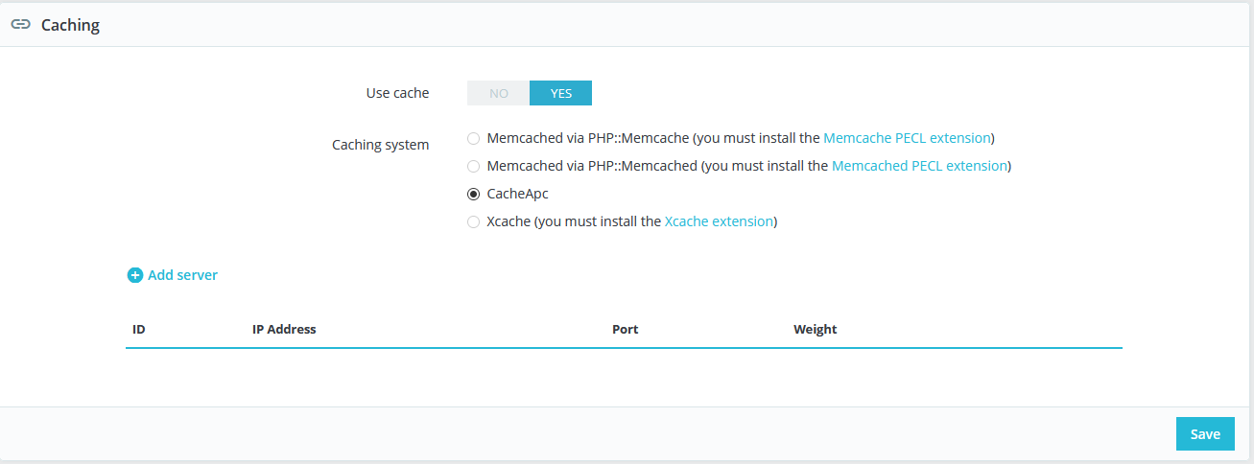1254x464 pixels.
Task: Open the Memcache PECL extension link
Action: coord(907,138)
